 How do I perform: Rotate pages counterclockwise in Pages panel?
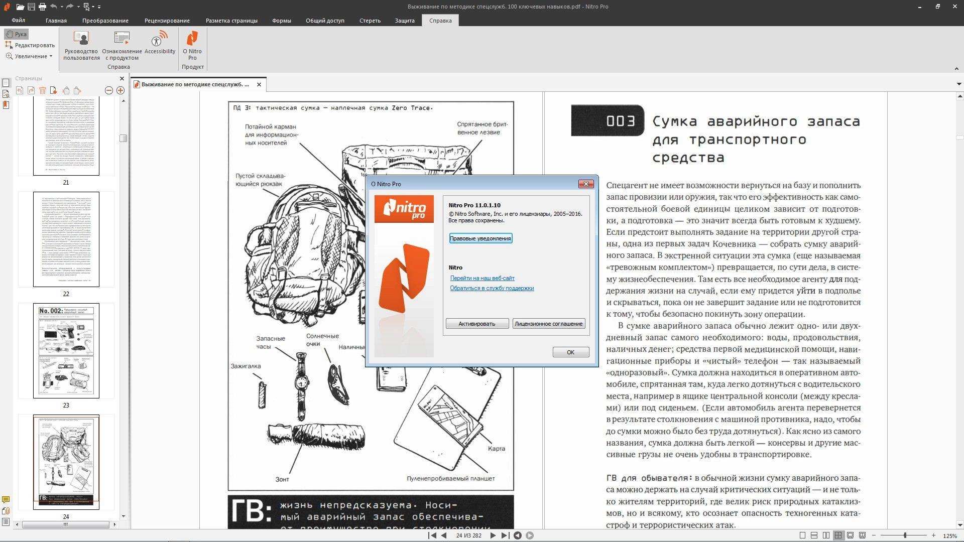pos(20,90)
